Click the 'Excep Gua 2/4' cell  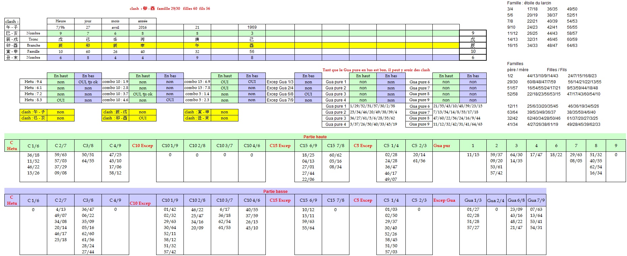point(280,88)
